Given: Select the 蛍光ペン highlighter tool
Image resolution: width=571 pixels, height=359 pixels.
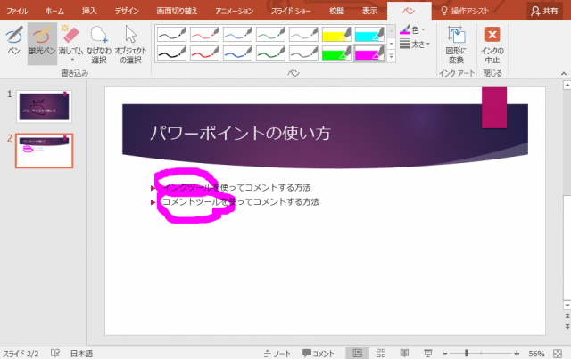Looking at the screenshot, I should 41,42.
